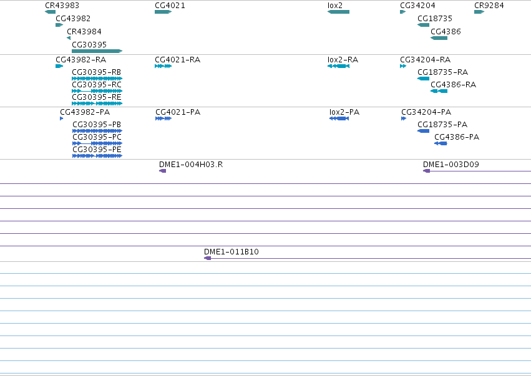Click the CG4021-PA label text
The height and width of the screenshot is (376, 531).
(178, 112)
